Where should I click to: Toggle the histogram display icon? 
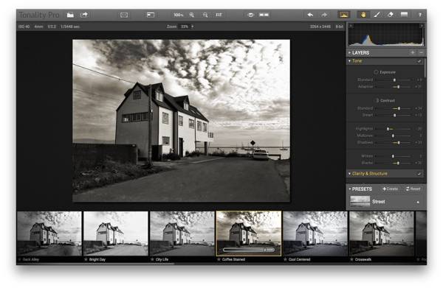[344, 15]
